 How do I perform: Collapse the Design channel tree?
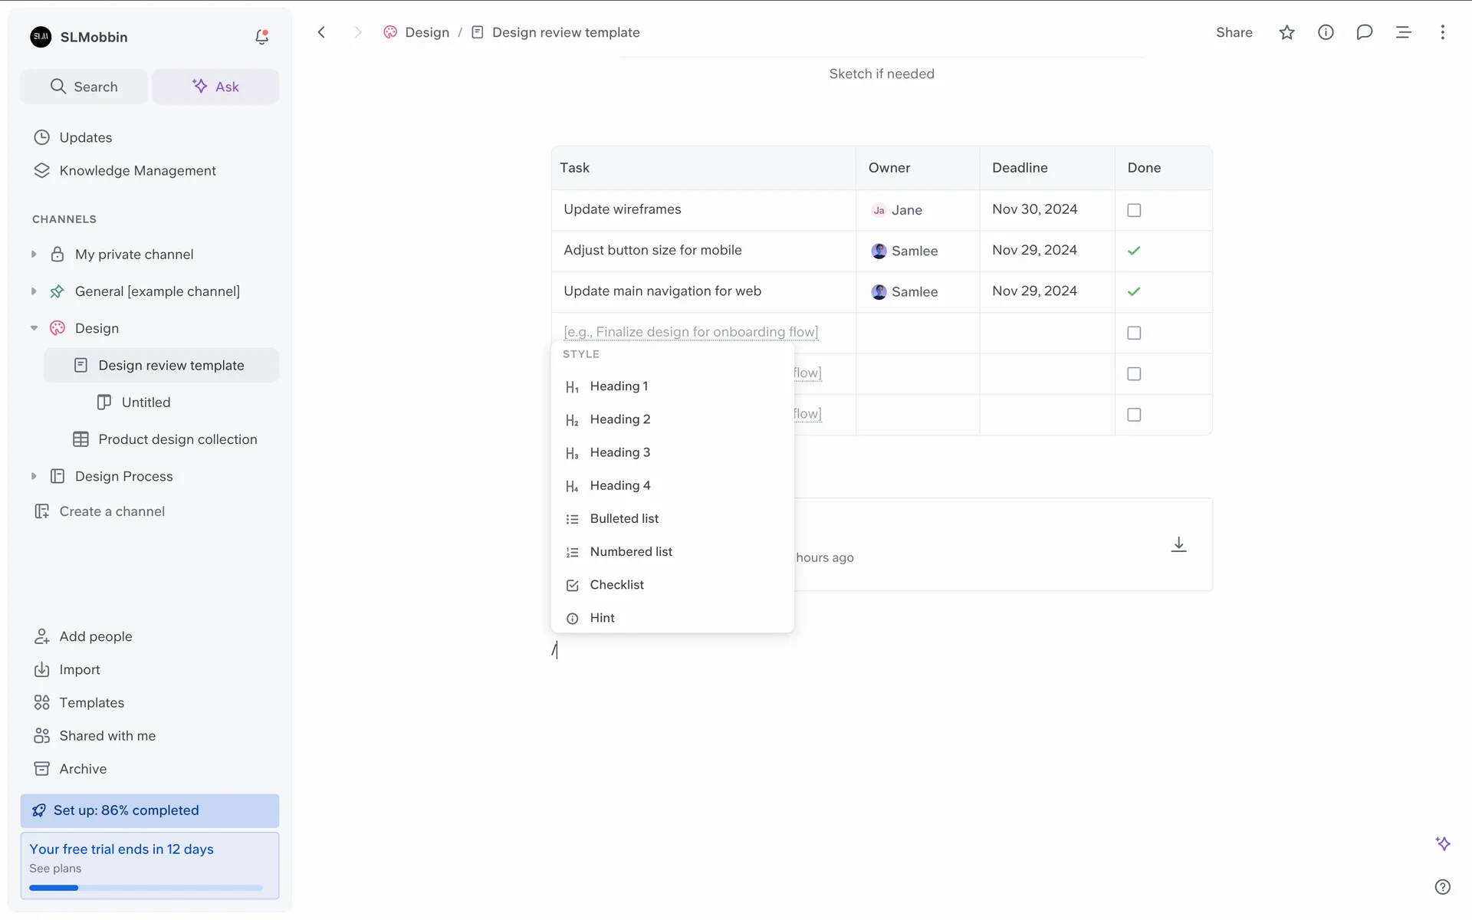click(x=34, y=328)
